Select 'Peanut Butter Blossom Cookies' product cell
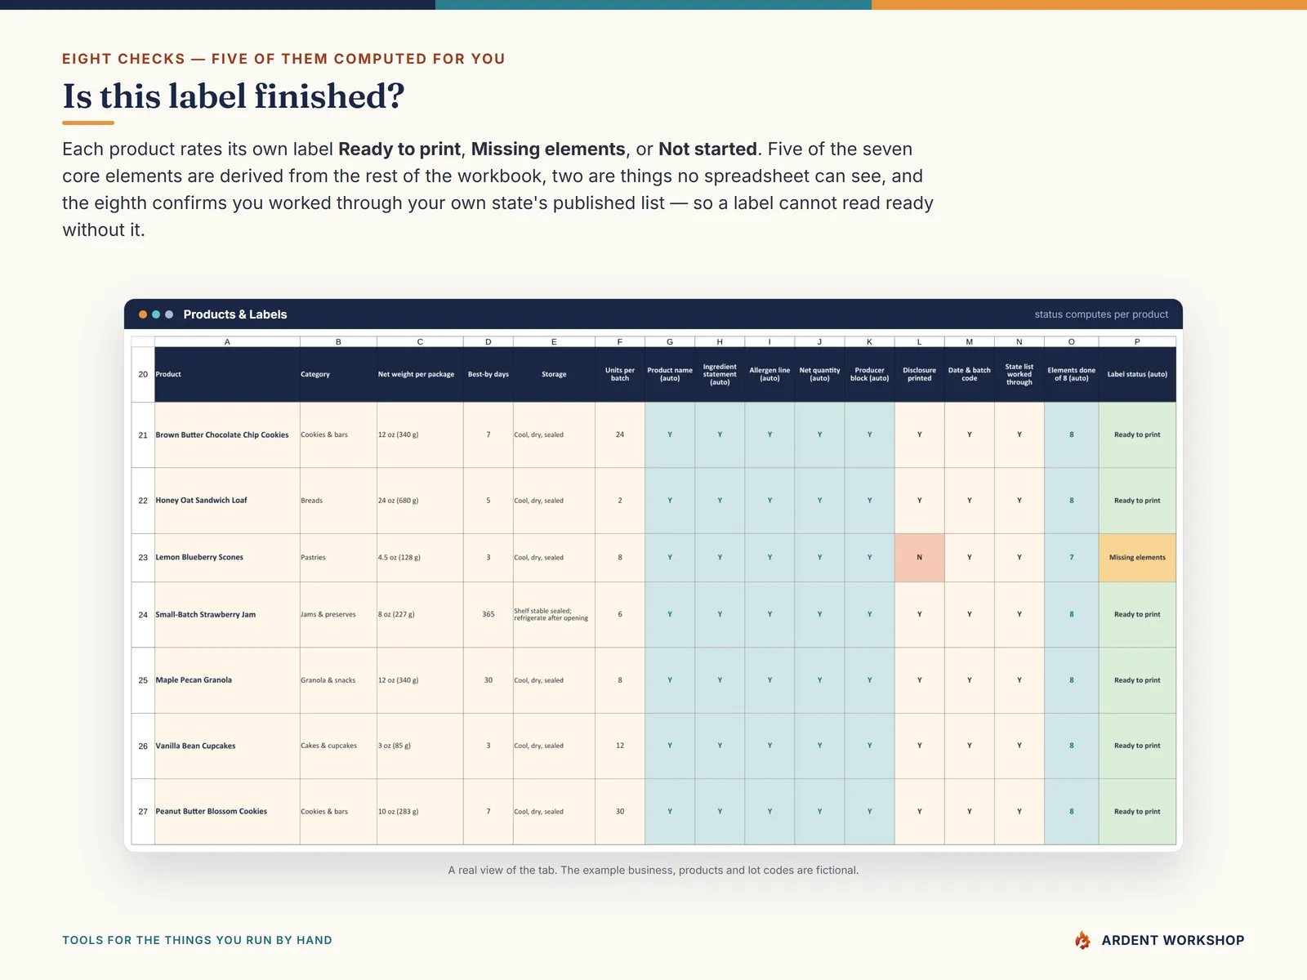Viewport: 1307px width, 980px height. tap(227, 812)
